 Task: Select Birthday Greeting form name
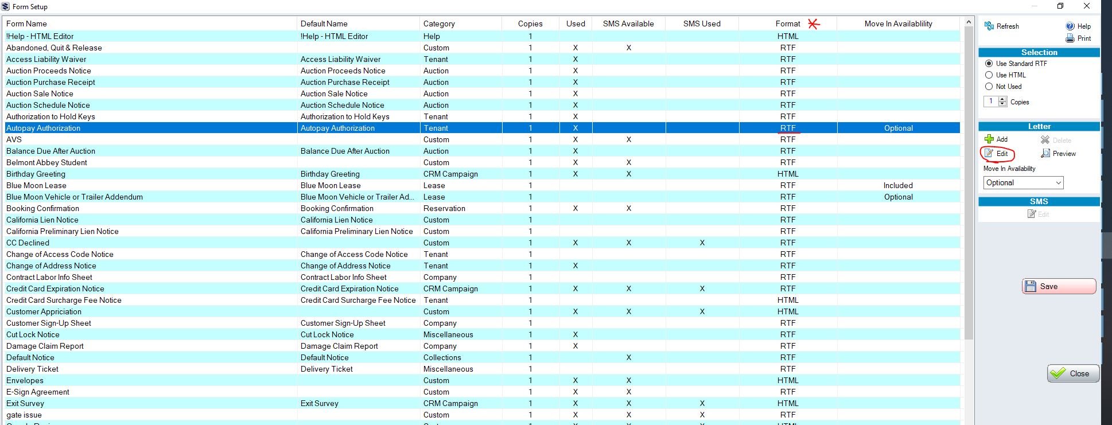pos(36,174)
